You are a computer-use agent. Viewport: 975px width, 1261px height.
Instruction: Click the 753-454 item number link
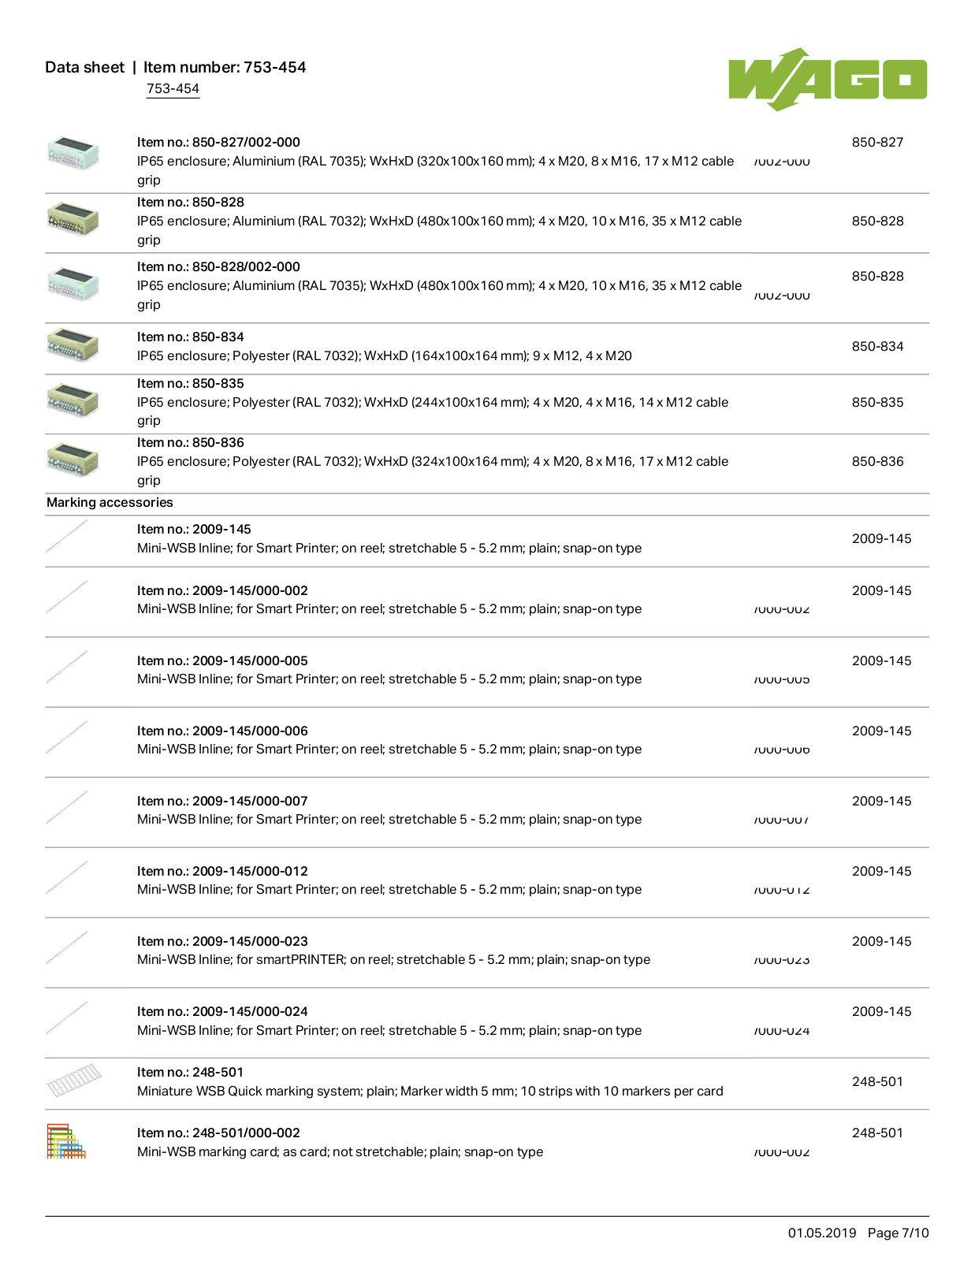173,89
